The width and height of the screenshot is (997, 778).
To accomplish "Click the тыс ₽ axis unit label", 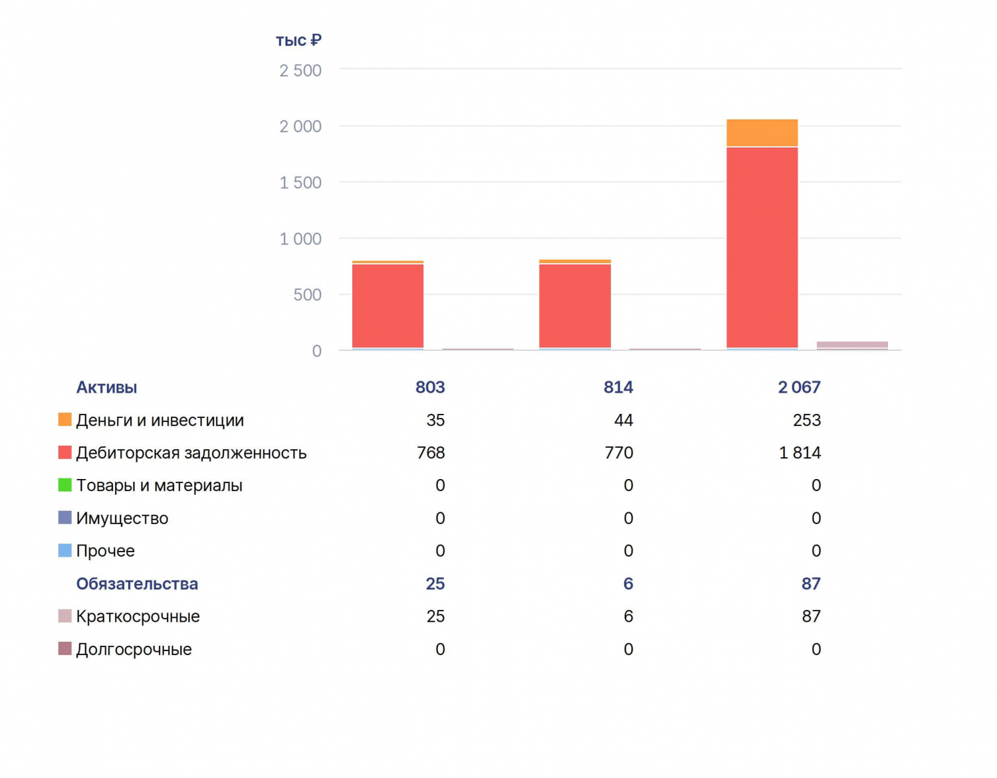I will coord(298,41).
